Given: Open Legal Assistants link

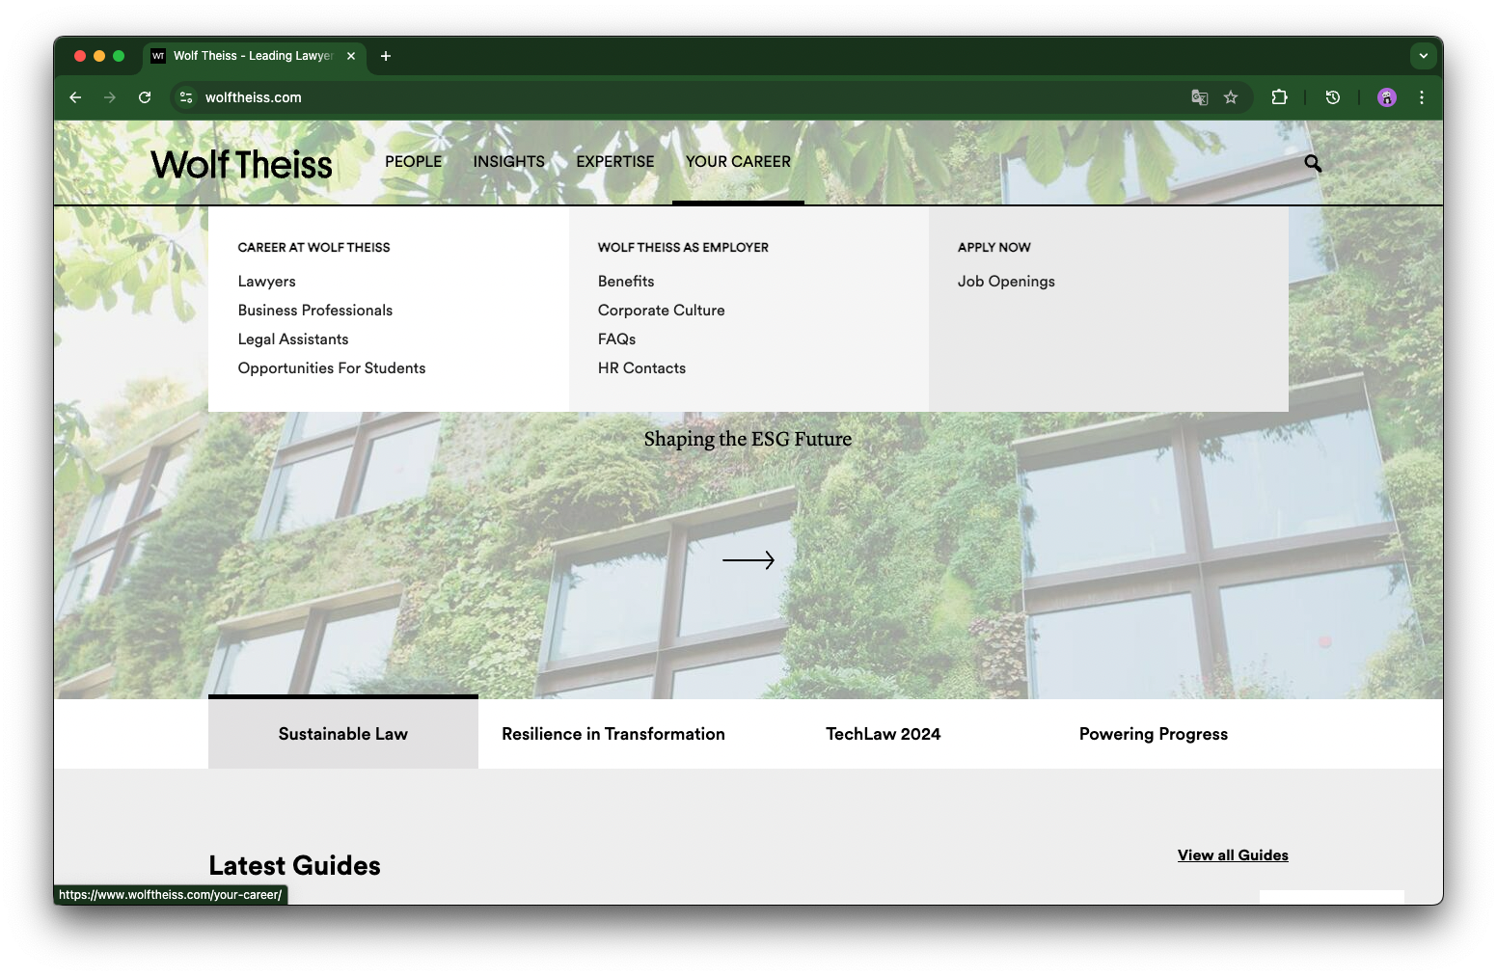Looking at the screenshot, I should click(x=293, y=339).
